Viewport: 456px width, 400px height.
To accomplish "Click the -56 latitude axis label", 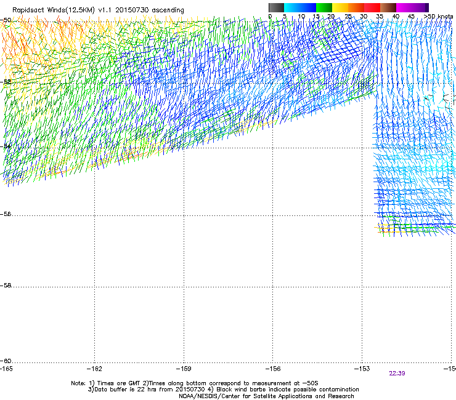I will [x=6, y=214].
